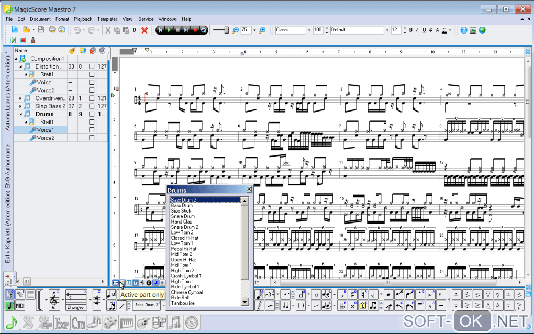534x334 pixels.
Task: Open the Cm chord tab
Action: pos(78,322)
